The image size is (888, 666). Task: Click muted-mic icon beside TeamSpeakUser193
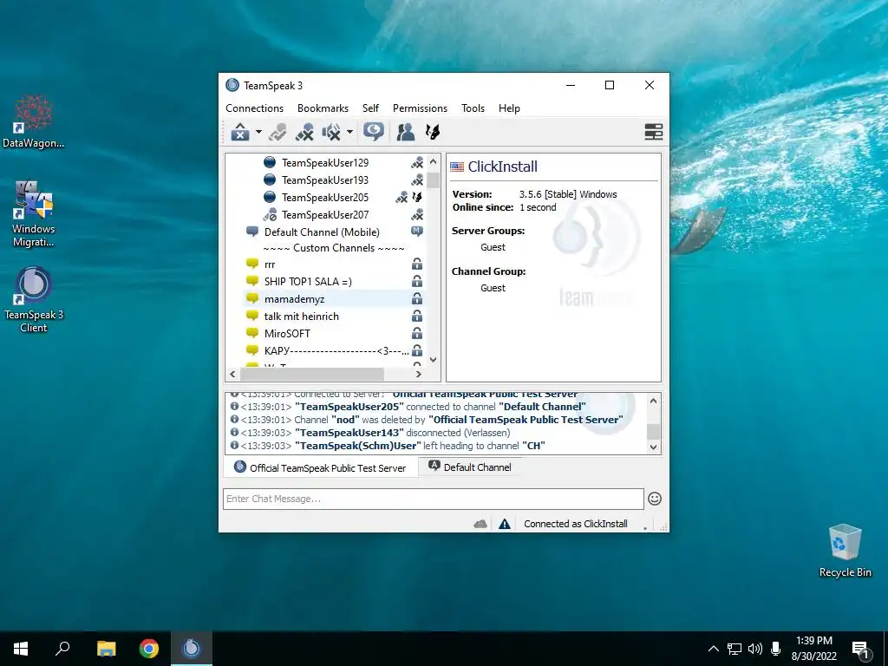point(417,180)
